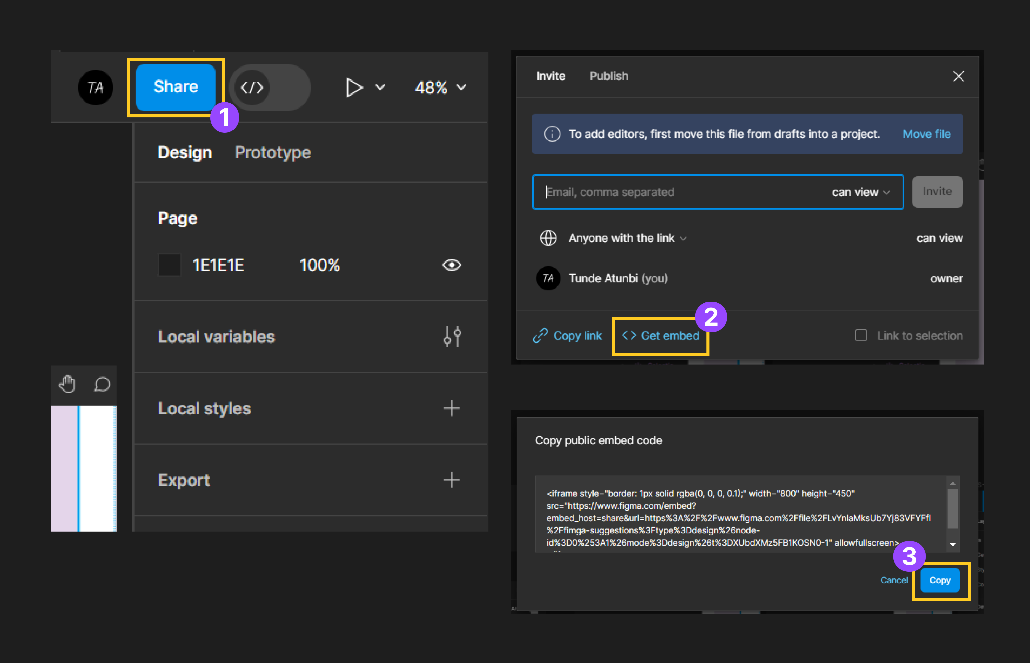Image resolution: width=1030 pixels, height=663 pixels.
Task: Click Cancel in embed code dialog
Action: point(894,580)
